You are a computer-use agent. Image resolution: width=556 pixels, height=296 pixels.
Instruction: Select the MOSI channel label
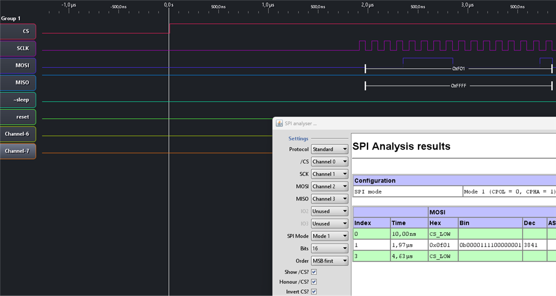[18, 66]
